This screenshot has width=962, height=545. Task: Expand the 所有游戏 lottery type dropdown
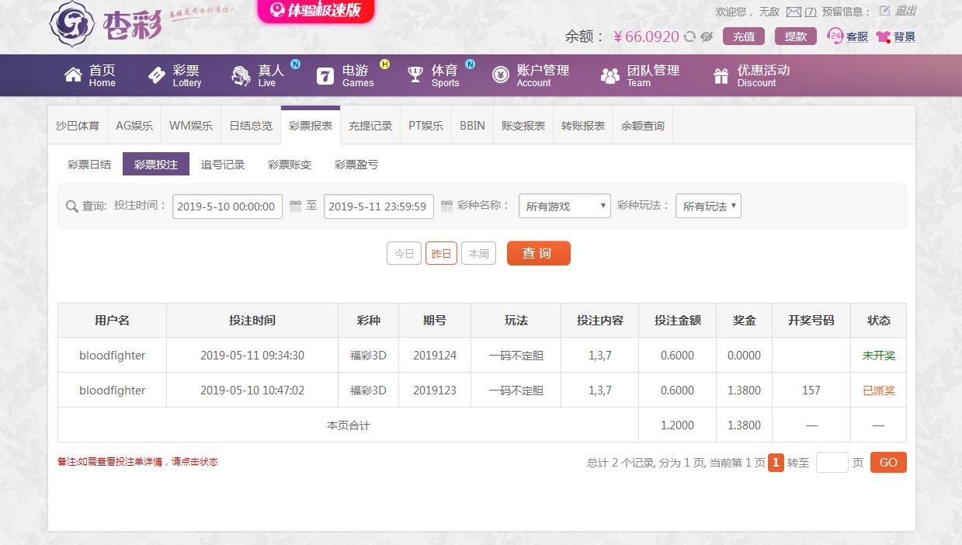click(x=564, y=206)
